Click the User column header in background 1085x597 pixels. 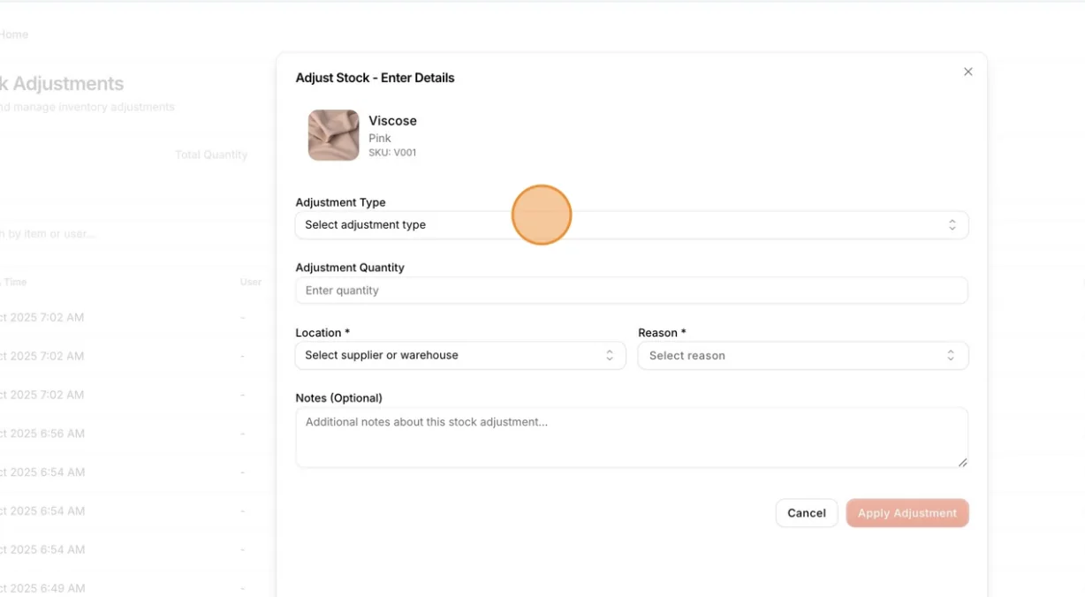point(251,282)
